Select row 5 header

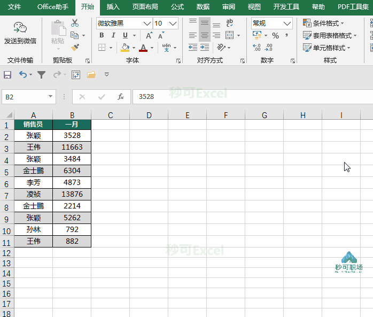pos(6,172)
